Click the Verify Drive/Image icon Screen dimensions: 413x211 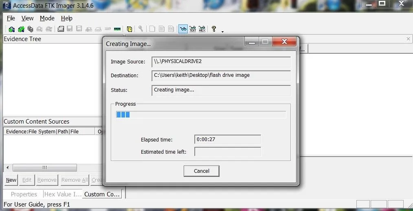[x=108, y=29]
